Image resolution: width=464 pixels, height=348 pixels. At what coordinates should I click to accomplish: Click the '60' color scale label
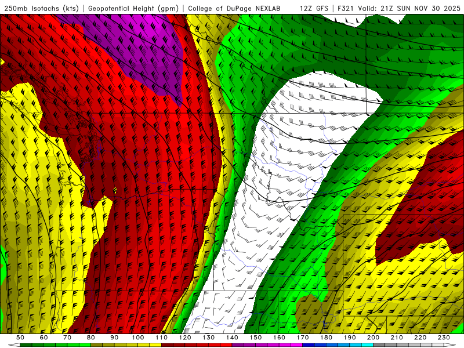pyautogui.click(x=44, y=338)
